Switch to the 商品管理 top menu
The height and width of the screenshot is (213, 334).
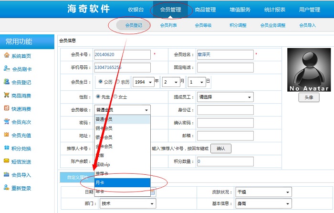[x=205, y=10]
